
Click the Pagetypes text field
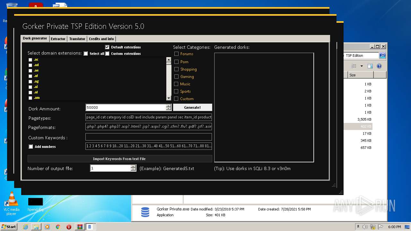tap(149, 117)
